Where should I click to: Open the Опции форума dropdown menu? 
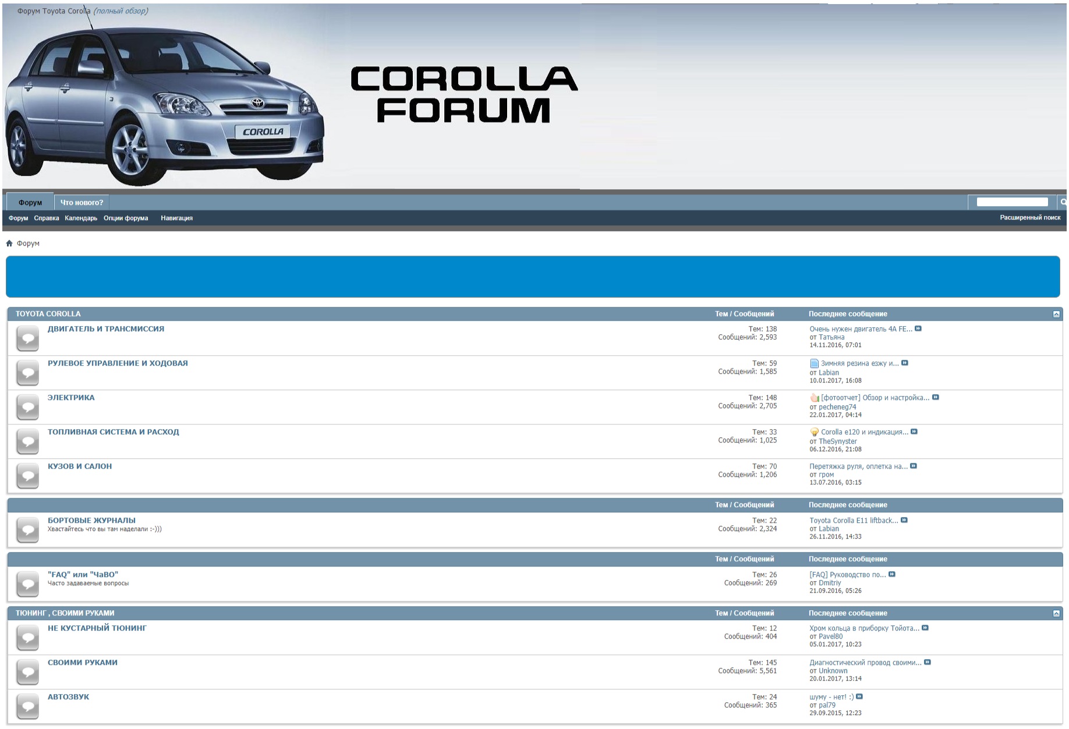[126, 218]
